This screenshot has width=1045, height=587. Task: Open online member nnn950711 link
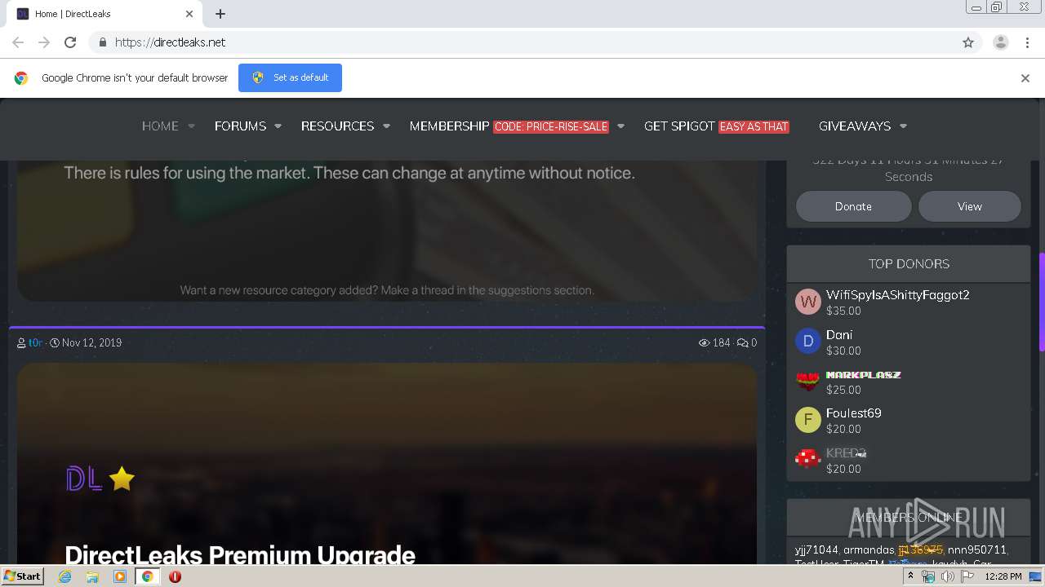tap(977, 549)
